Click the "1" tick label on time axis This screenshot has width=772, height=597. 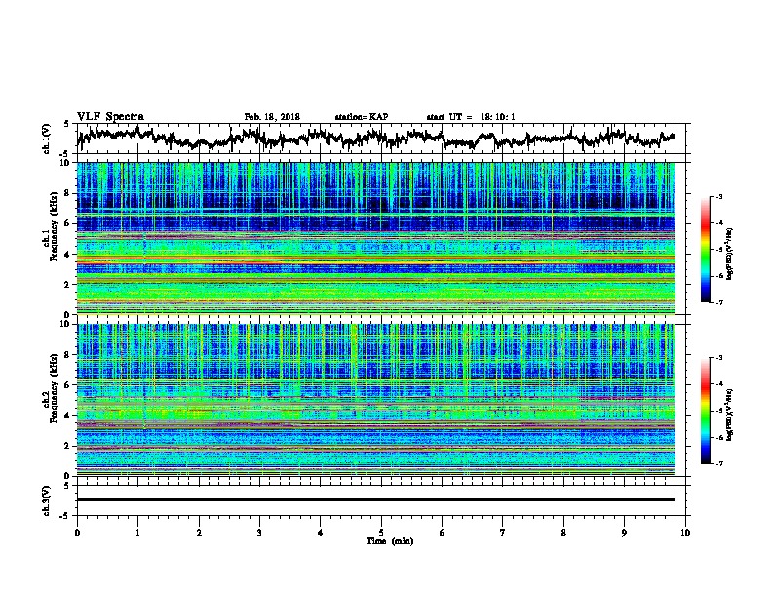[137, 532]
